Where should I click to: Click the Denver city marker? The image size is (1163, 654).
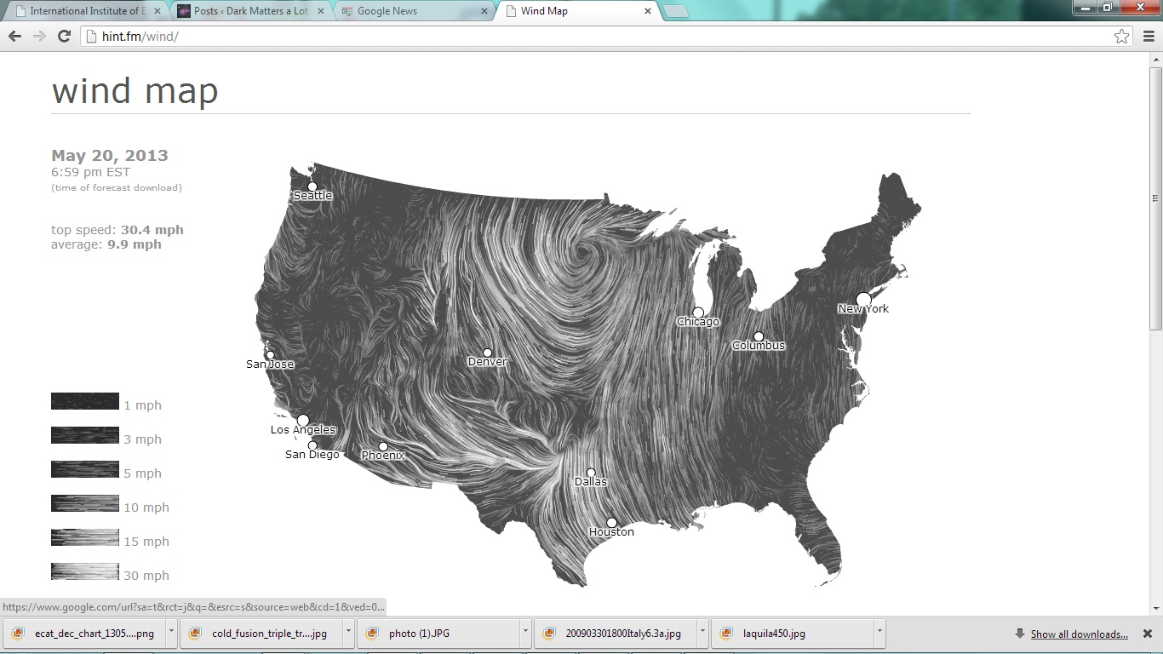coord(487,353)
